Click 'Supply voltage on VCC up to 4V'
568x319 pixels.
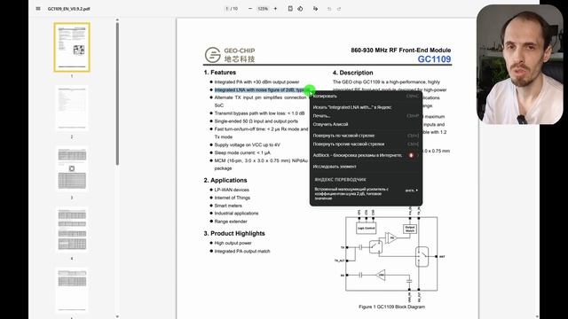click(x=247, y=144)
